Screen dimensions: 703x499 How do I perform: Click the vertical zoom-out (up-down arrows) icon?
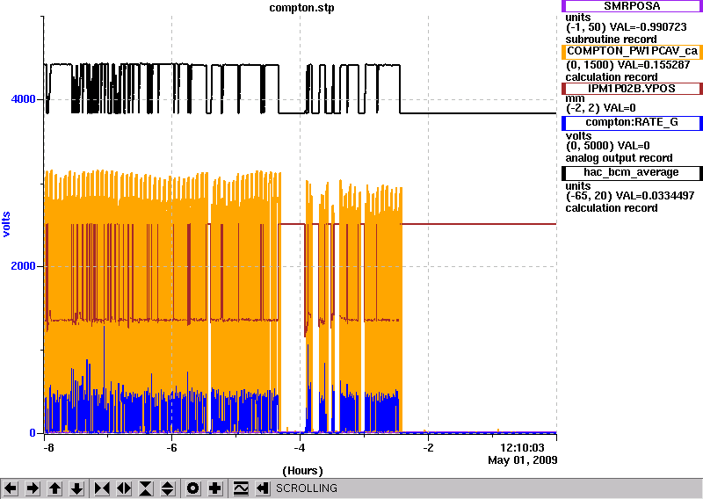[168, 488]
